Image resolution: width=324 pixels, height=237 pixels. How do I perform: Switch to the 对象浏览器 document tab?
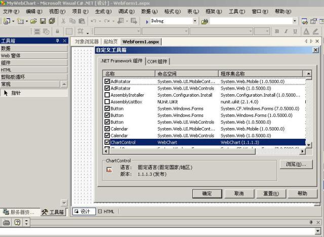coord(87,42)
